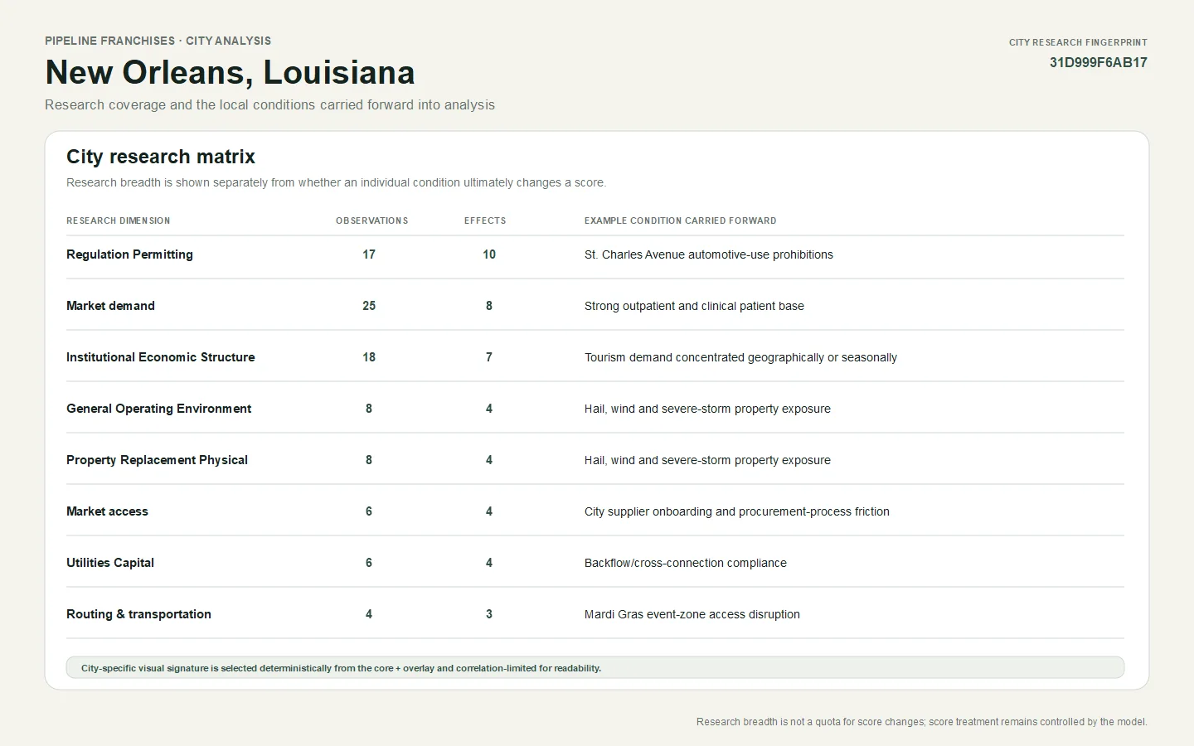Click the footer note about research breadth quota
Image resolution: width=1194 pixels, height=746 pixels.
922,722
